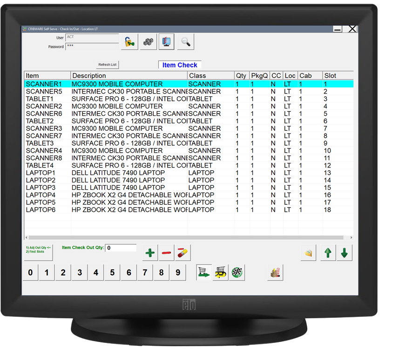
Task: Select the TABLET4 item row
Action: point(189,165)
